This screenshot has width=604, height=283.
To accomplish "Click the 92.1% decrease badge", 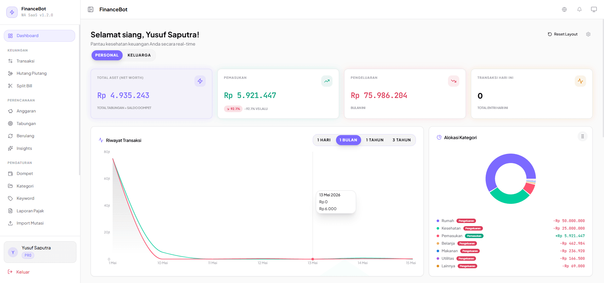I will (233, 109).
